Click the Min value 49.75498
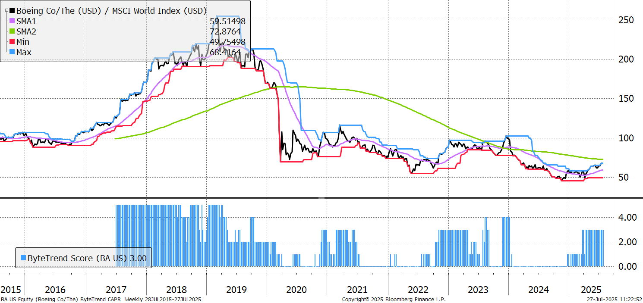 [x=227, y=42]
